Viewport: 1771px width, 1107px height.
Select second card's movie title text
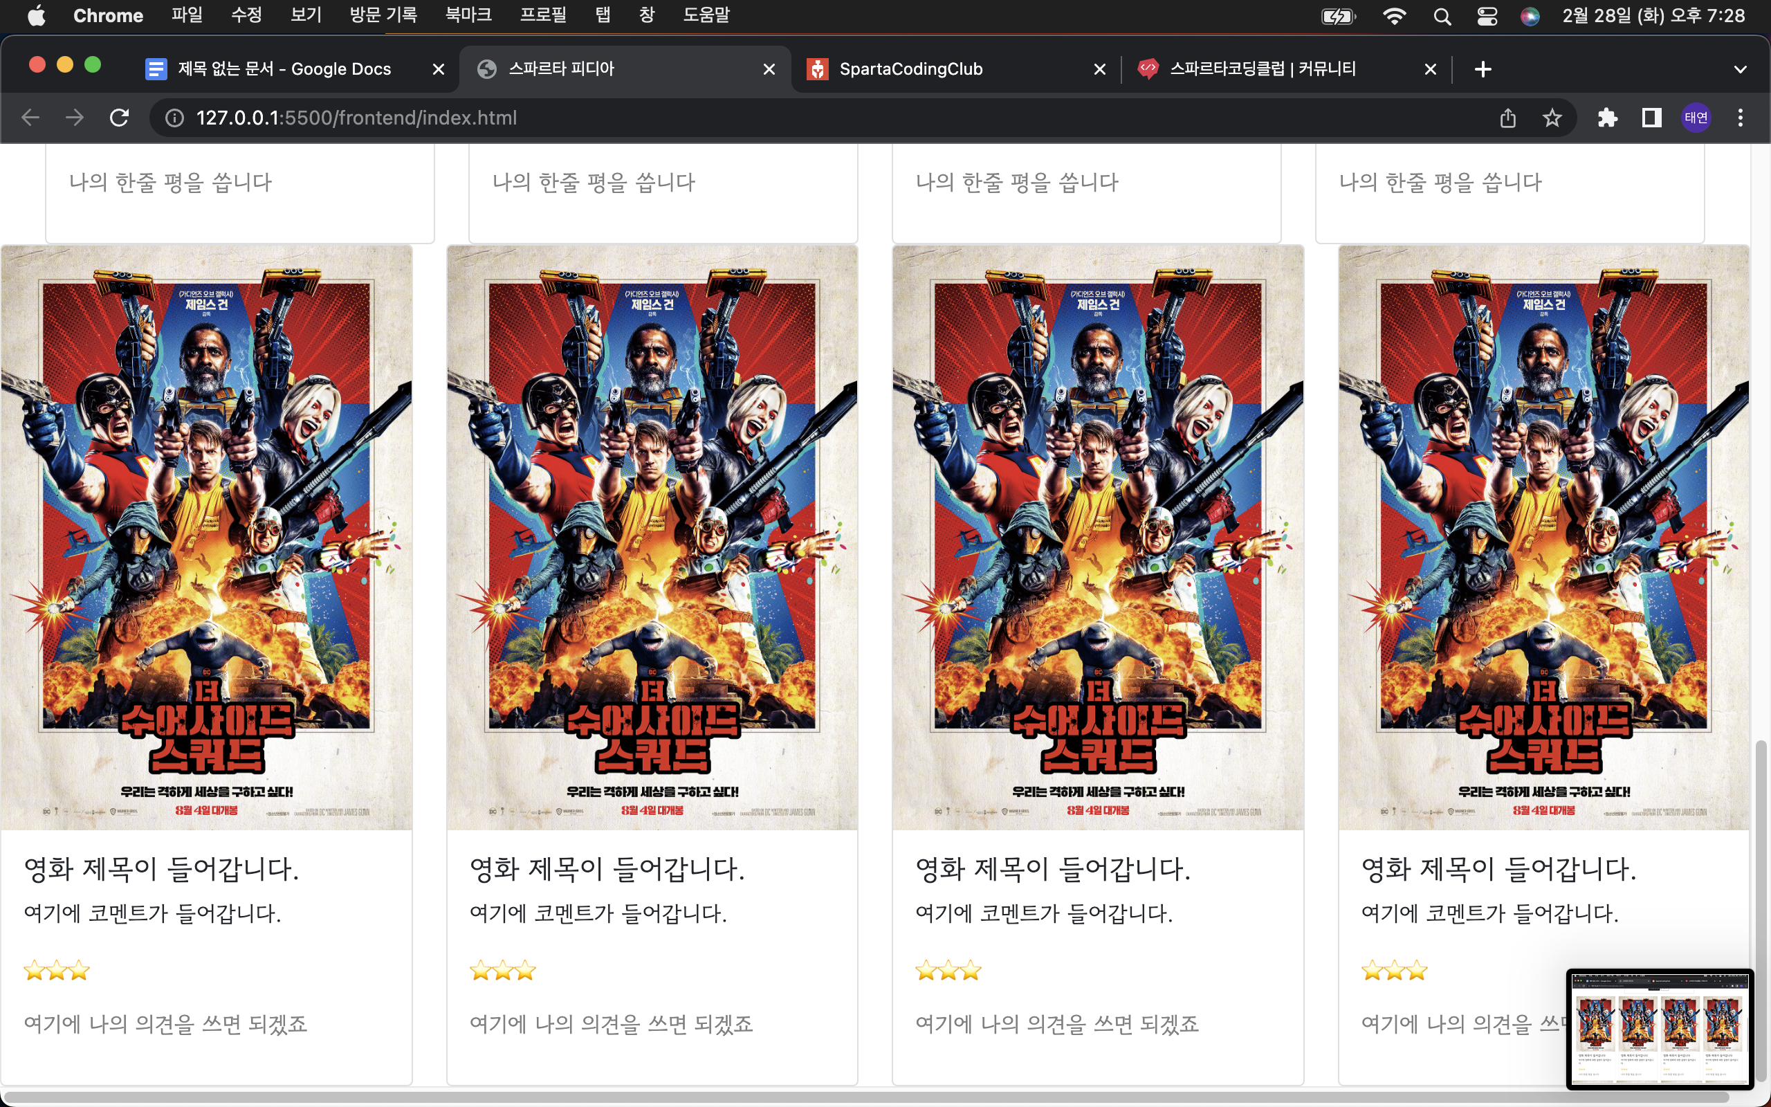[x=607, y=869]
